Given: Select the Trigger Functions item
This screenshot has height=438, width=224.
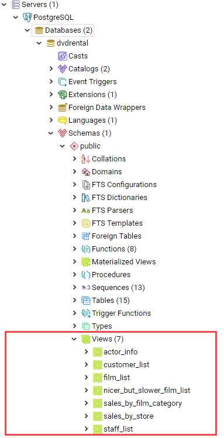Looking at the screenshot, I should (121, 313).
